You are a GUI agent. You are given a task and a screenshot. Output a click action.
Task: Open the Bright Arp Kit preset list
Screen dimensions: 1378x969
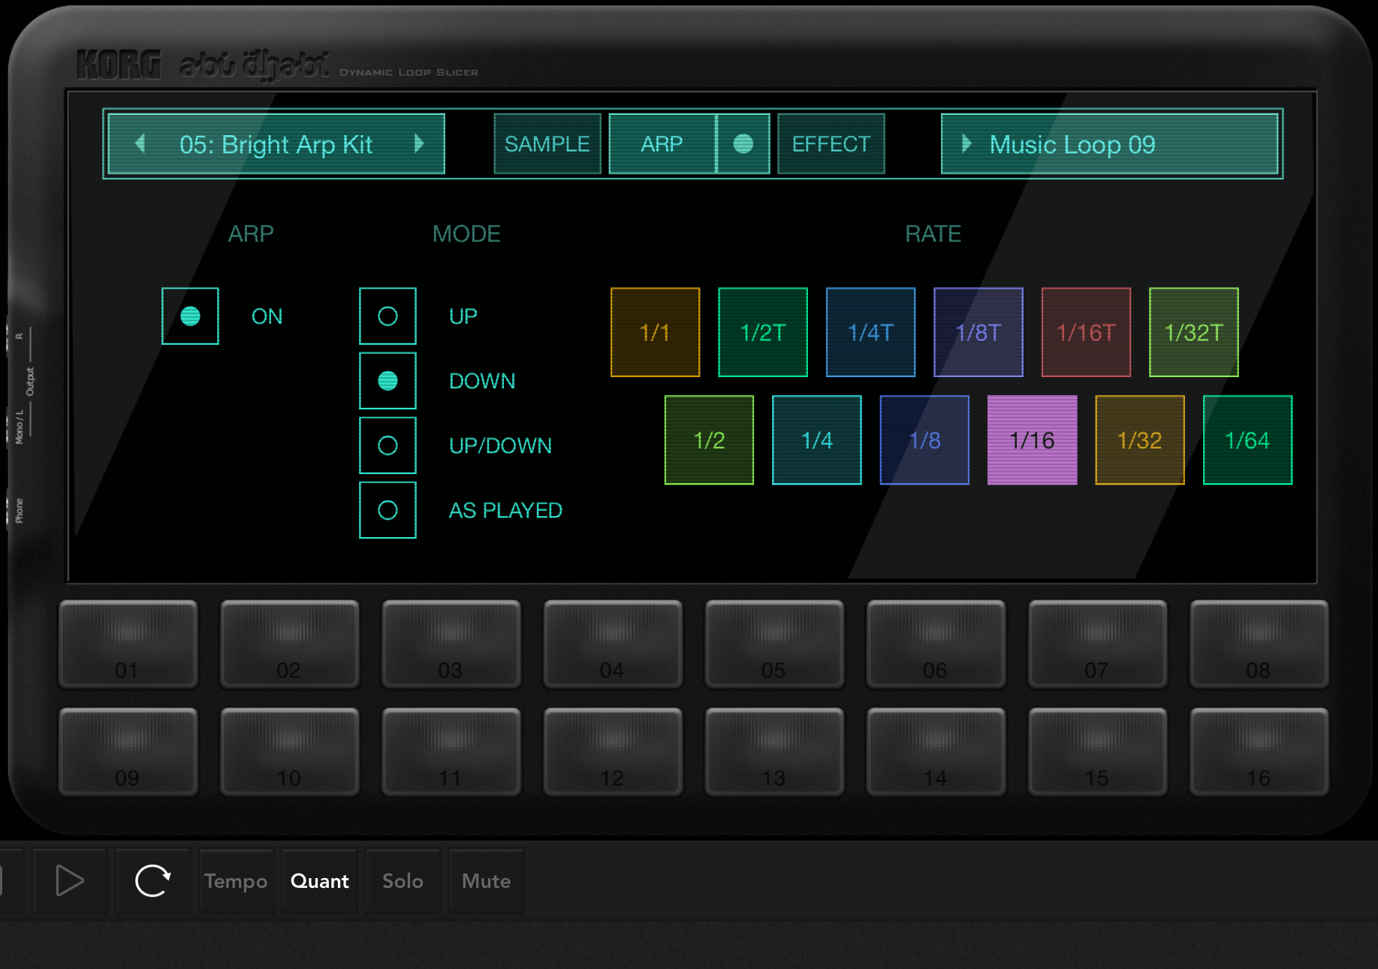(x=276, y=143)
